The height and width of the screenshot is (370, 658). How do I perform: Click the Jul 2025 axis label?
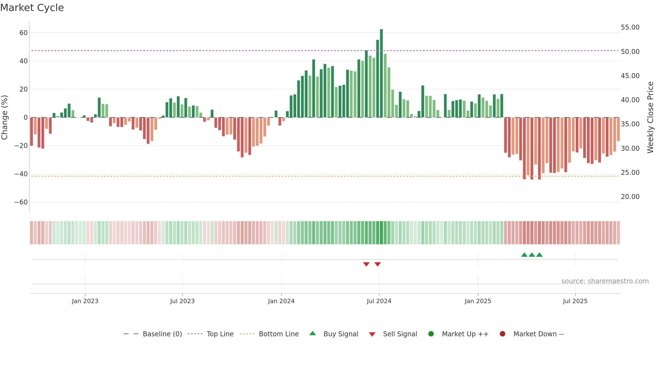575,301
